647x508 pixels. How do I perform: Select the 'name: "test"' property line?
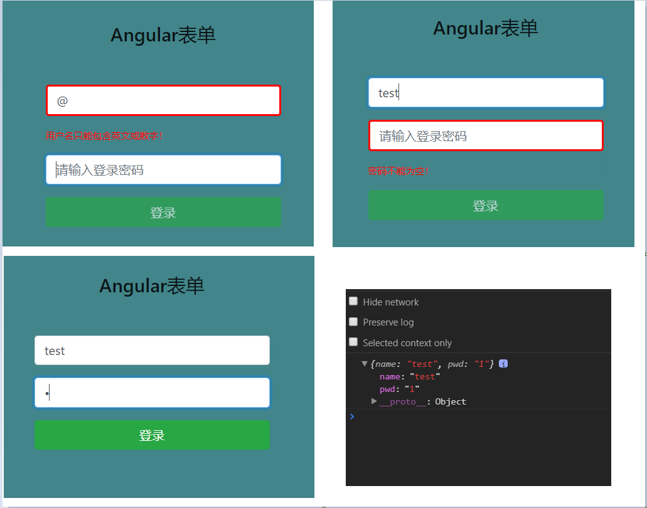click(410, 376)
